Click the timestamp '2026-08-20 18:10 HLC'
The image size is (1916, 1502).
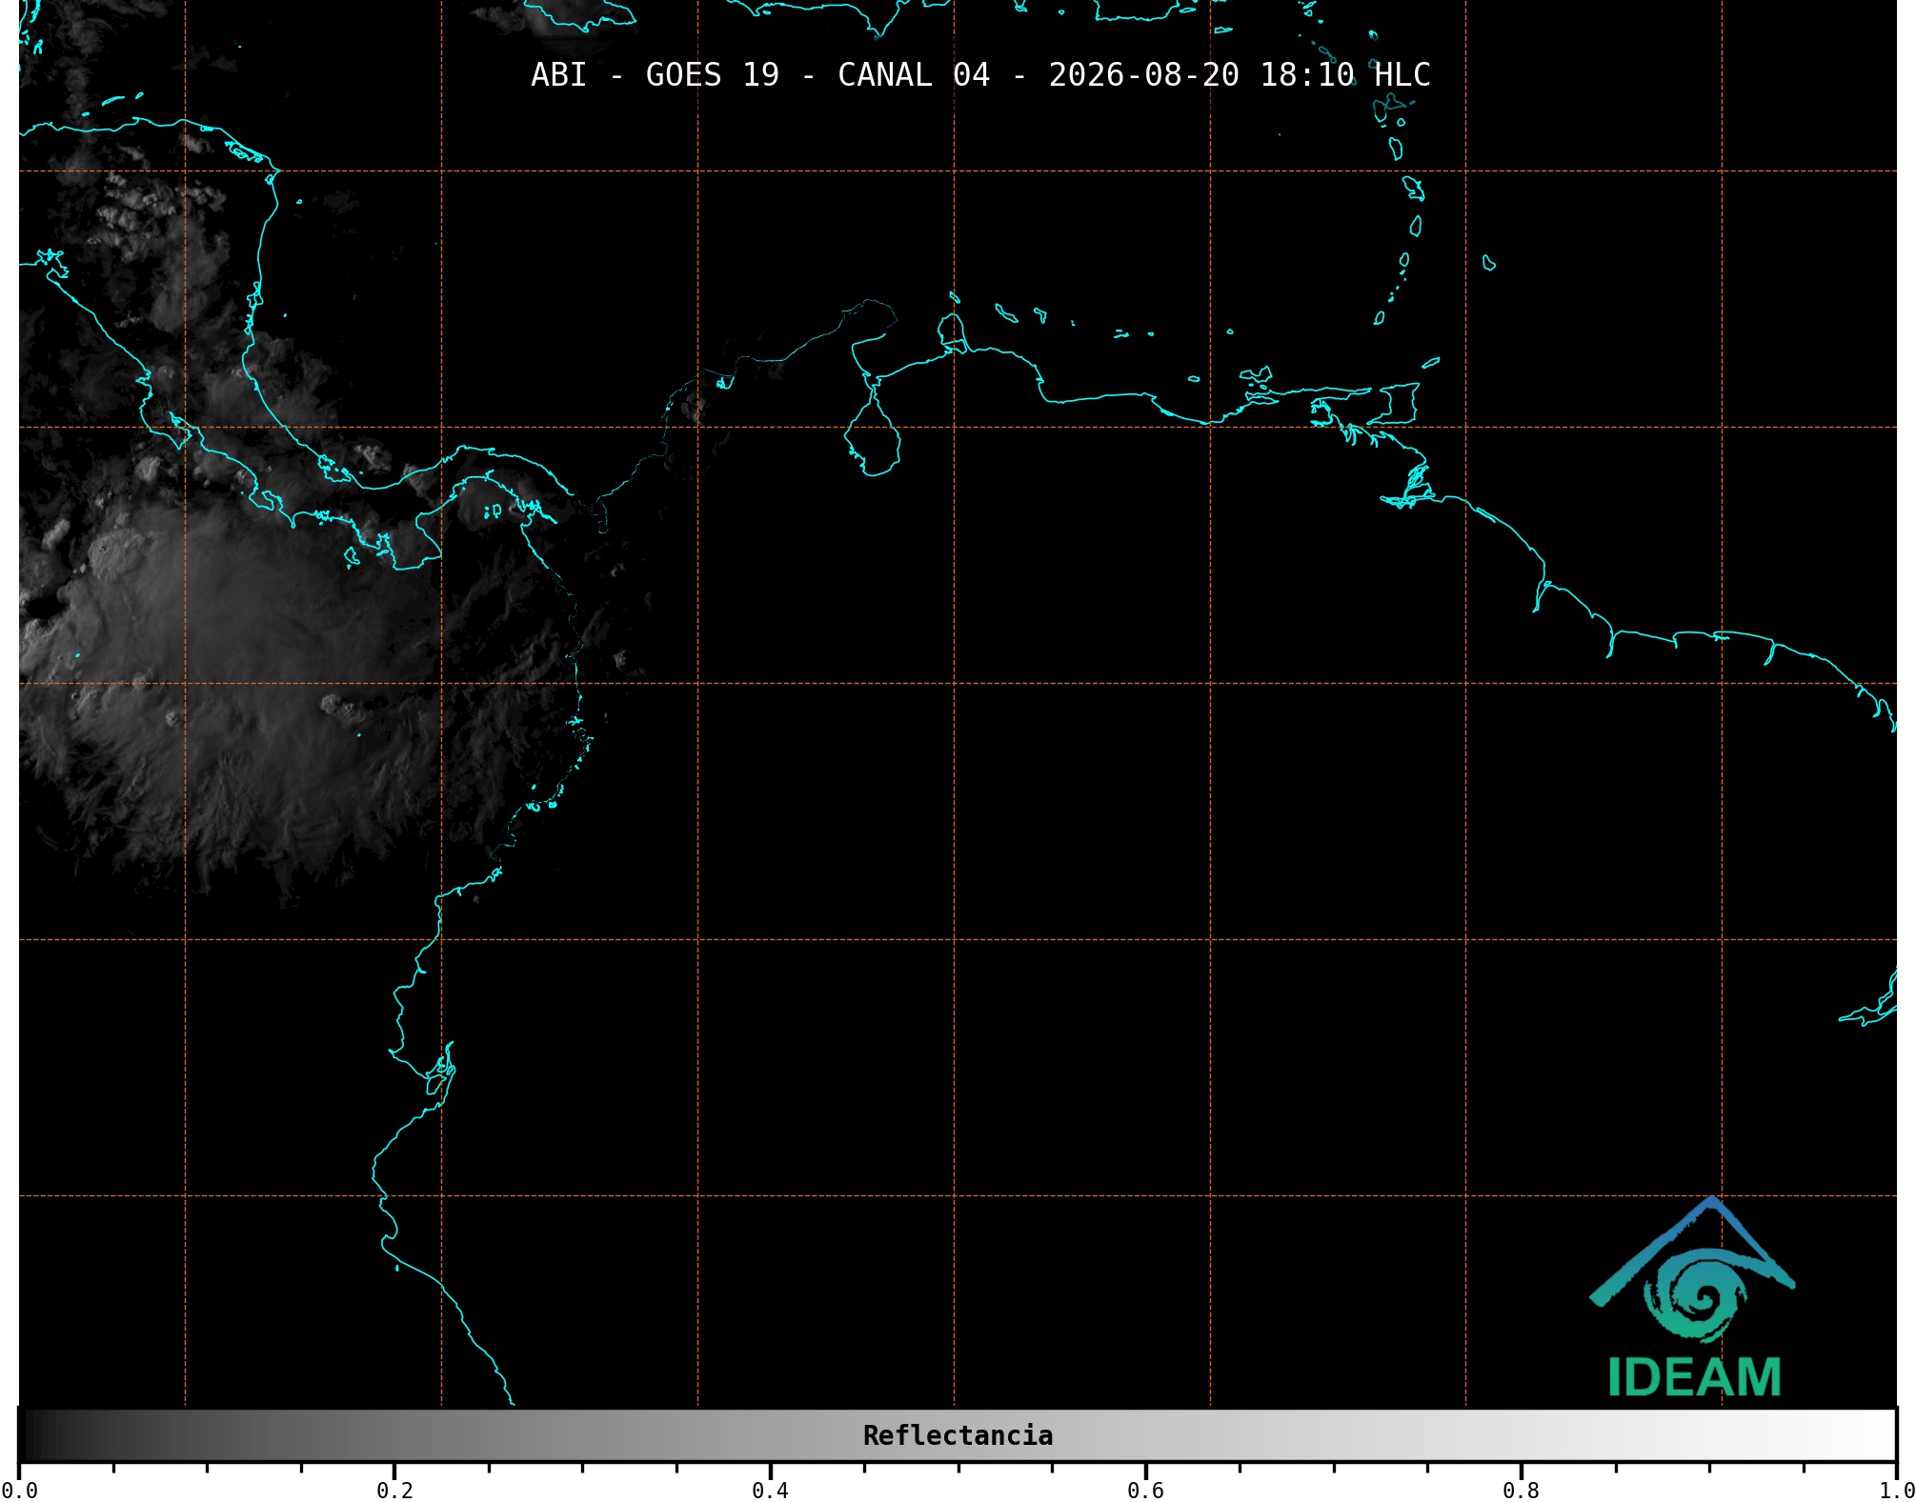[x=1240, y=75]
